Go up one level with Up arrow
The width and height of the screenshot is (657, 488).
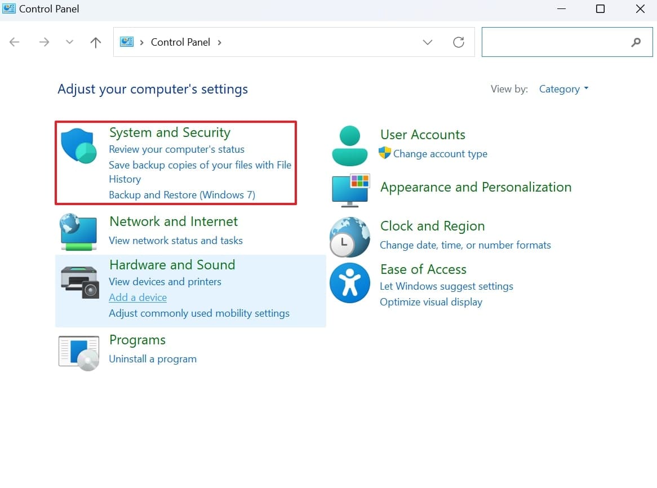[x=96, y=42]
